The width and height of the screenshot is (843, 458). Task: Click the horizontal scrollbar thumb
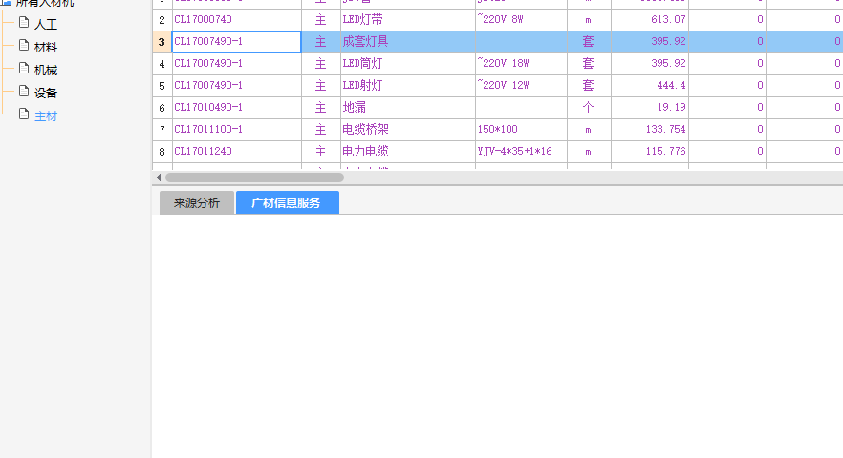(x=254, y=177)
